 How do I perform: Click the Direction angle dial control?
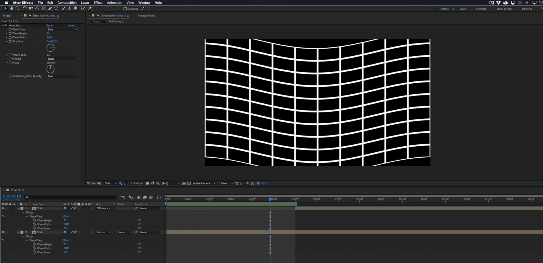50,48
